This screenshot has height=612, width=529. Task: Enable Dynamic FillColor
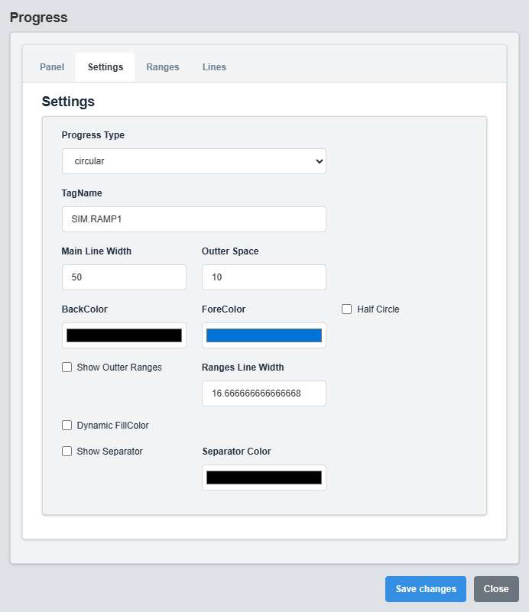click(x=67, y=425)
